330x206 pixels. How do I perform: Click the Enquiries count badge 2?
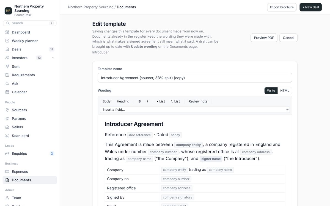[52, 154]
